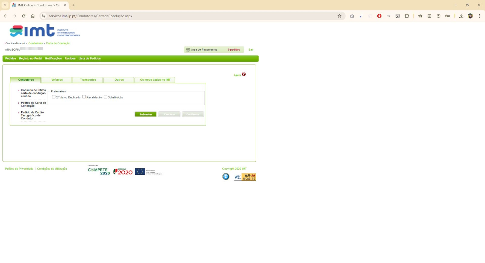Image resolution: width=485 pixels, height=263 pixels.
Task: Click the blue accessibility circle icon
Action: (x=226, y=177)
